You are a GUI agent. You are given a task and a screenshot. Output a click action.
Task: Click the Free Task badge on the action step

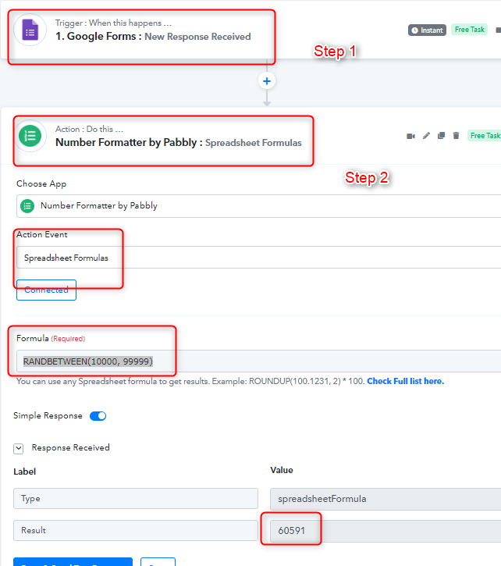click(x=485, y=136)
